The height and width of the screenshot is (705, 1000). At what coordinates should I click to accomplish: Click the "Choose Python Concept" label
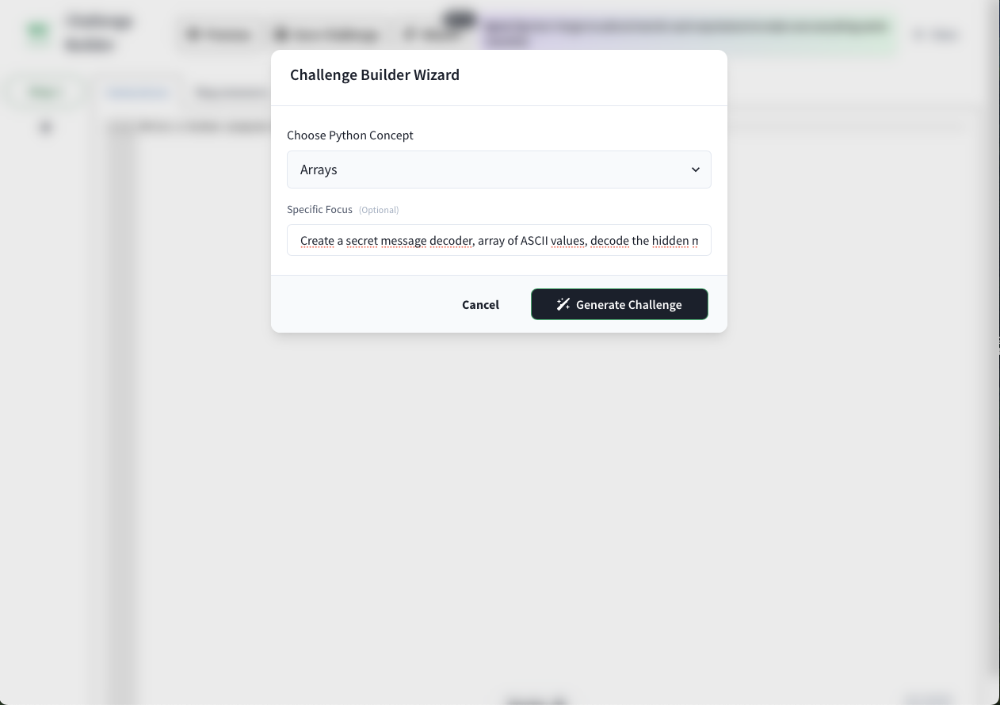(x=349, y=135)
